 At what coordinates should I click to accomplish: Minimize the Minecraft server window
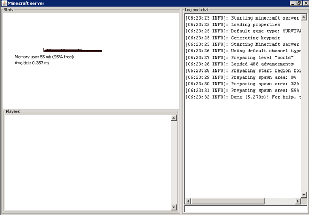pyautogui.click(x=293, y=3)
